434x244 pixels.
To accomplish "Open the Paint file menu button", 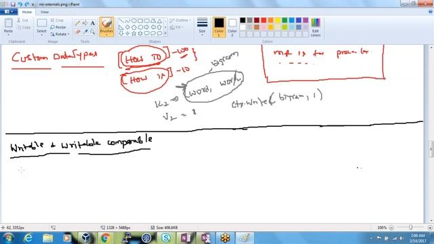I will click(9, 12).
